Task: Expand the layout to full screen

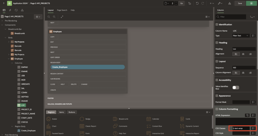Action: 62,17
